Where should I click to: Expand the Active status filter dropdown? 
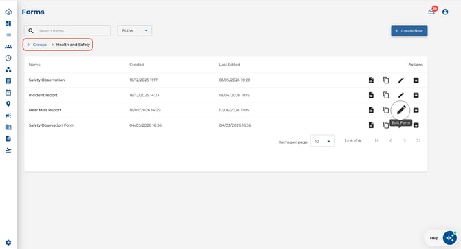135,30
